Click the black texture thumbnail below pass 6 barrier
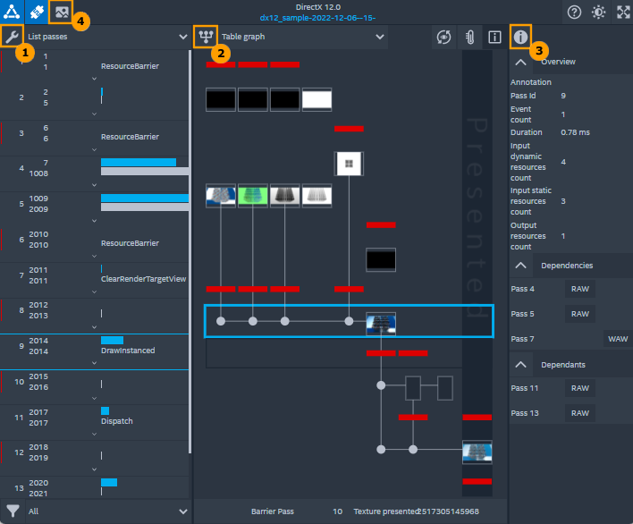 tap(381, 259)
